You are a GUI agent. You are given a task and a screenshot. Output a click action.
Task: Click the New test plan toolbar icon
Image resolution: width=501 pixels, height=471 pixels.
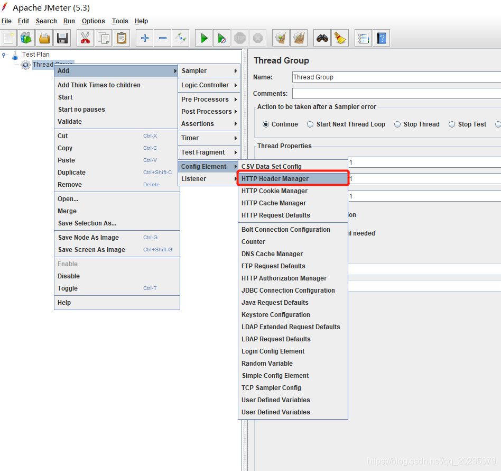[8, 38]
